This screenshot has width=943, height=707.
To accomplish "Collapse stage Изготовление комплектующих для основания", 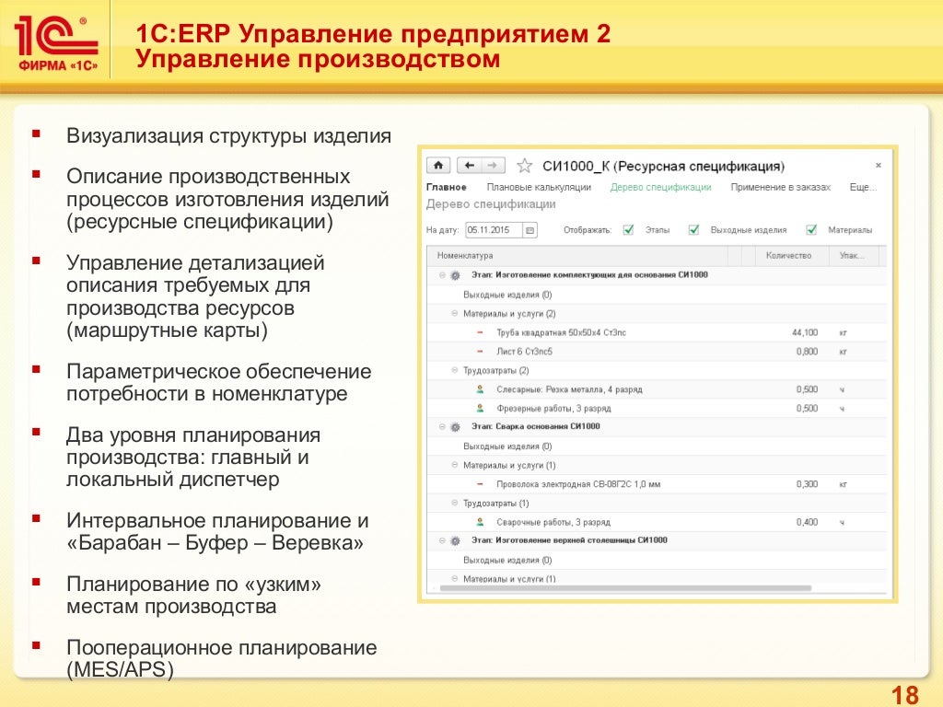I will pyautogui.click(x=442, y=275).
